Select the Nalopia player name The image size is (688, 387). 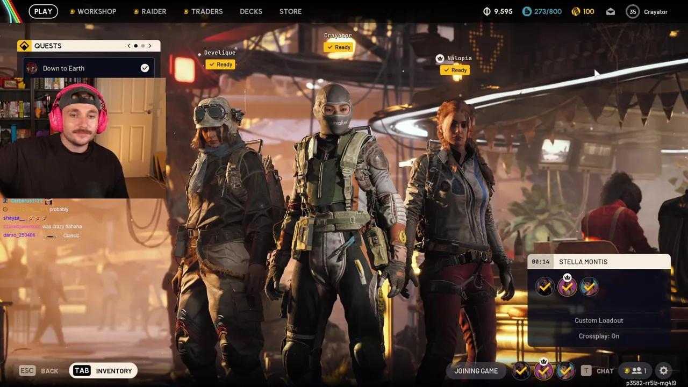coord(460,58)
